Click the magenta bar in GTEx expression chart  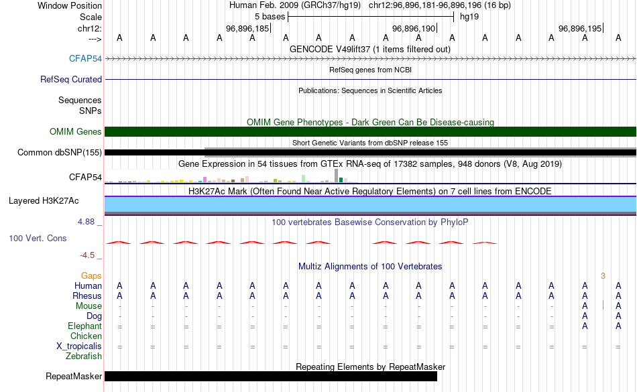point(205,180)
